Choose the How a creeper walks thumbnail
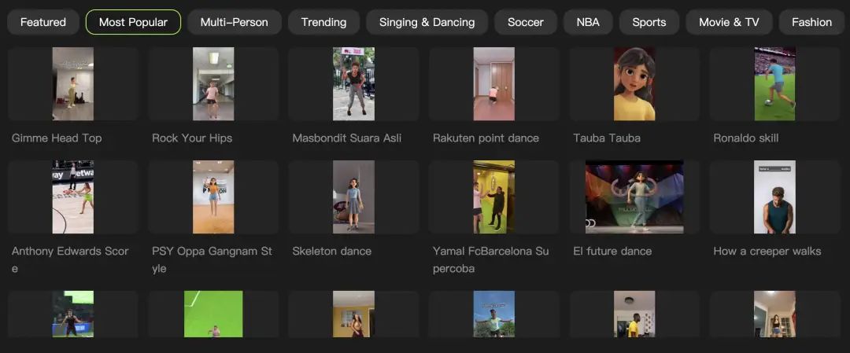Screen dimensions: 850x353 774,197
